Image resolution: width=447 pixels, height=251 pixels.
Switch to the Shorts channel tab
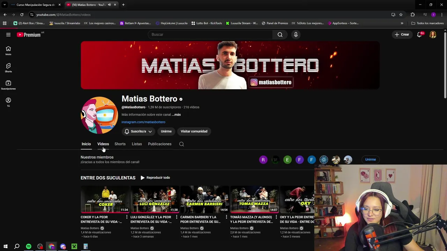coord(120,144)
